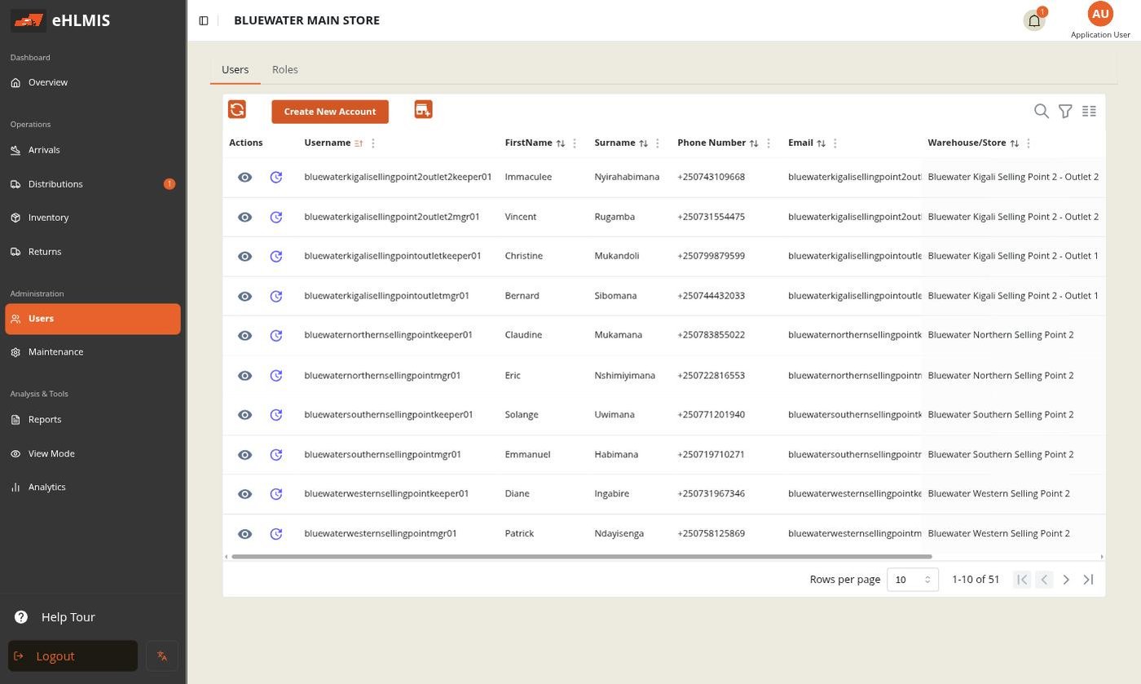1141x684 pixels.
Task: Open Inventory in the sidebar
Action: (x=93, y=218)
